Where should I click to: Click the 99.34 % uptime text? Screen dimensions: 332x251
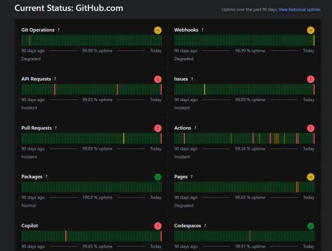coord(250,149)
